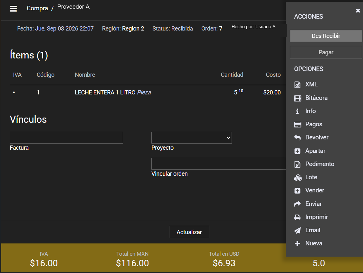Open the Bitácora option label
The image size is (363, 273).
tap(316, 98)
